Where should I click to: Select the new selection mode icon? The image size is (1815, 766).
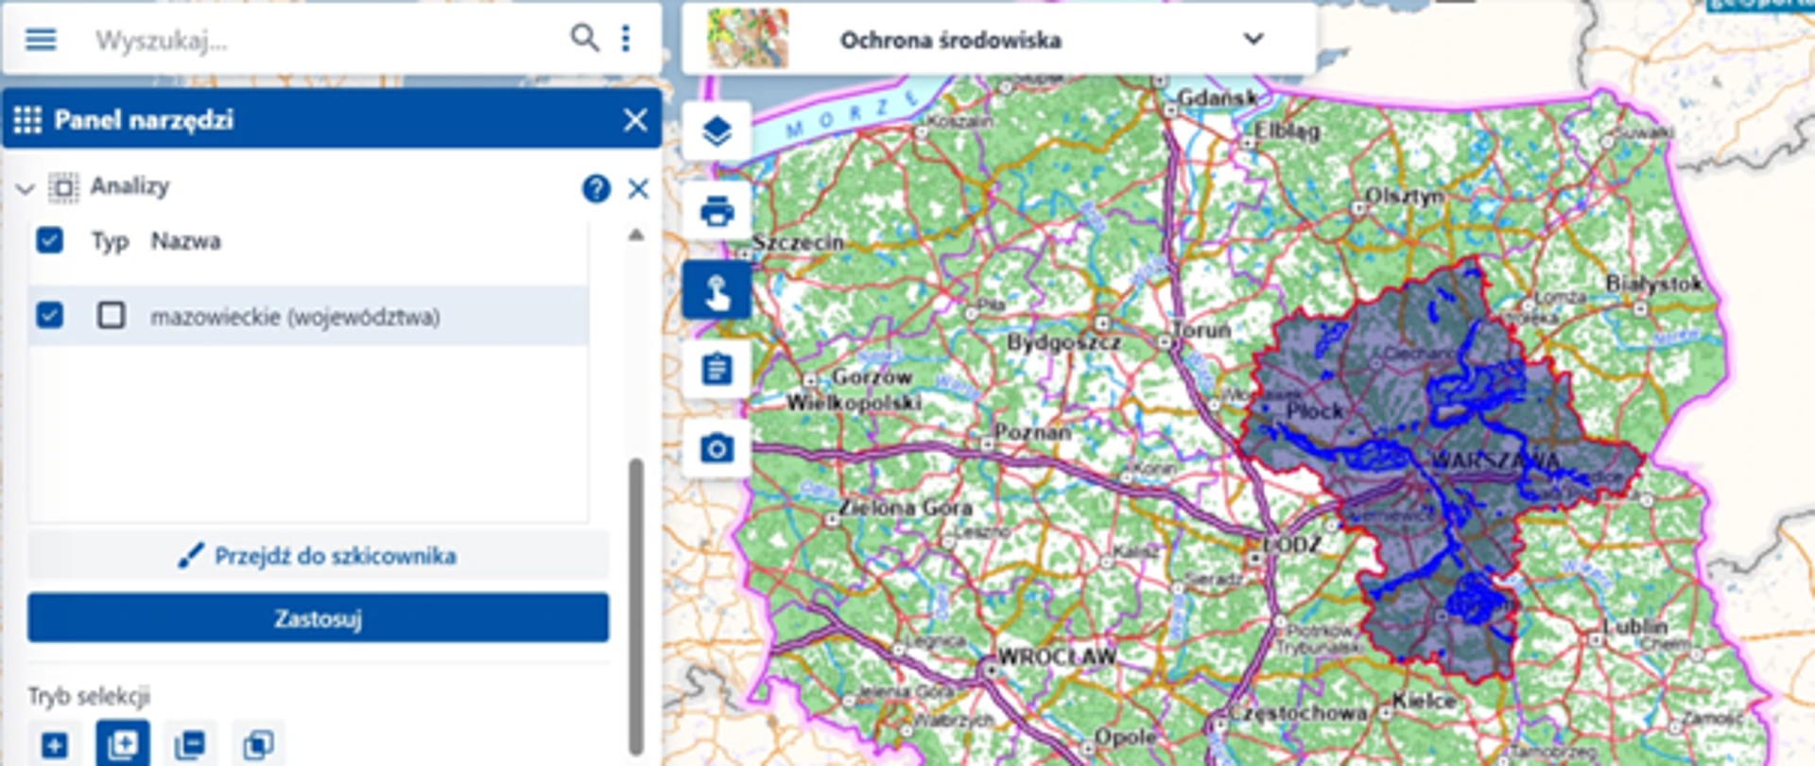[55, 745]
